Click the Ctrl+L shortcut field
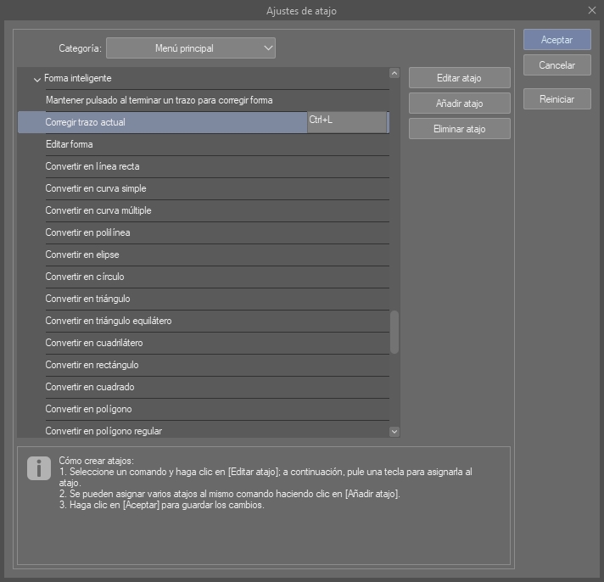The width and height of the screenshot is (604, 582). pyautogui.click(x=347, y=122)
